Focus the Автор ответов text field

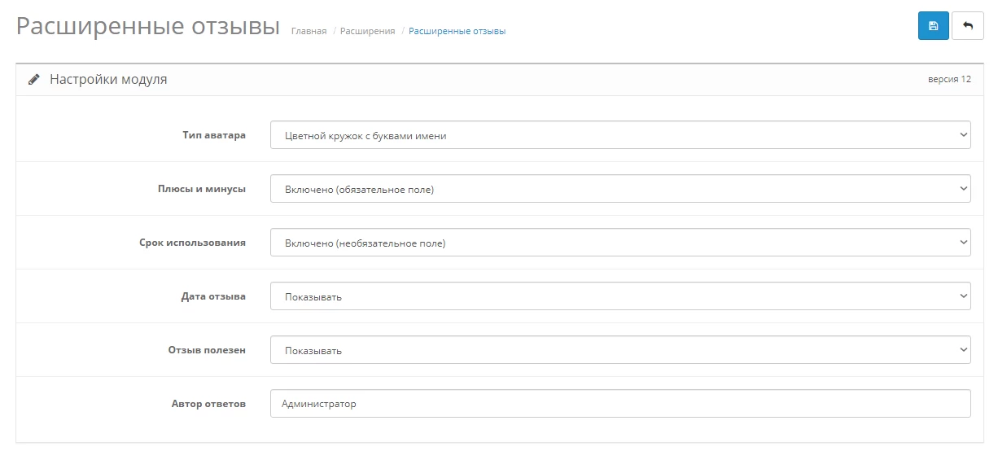pos(620,404)
